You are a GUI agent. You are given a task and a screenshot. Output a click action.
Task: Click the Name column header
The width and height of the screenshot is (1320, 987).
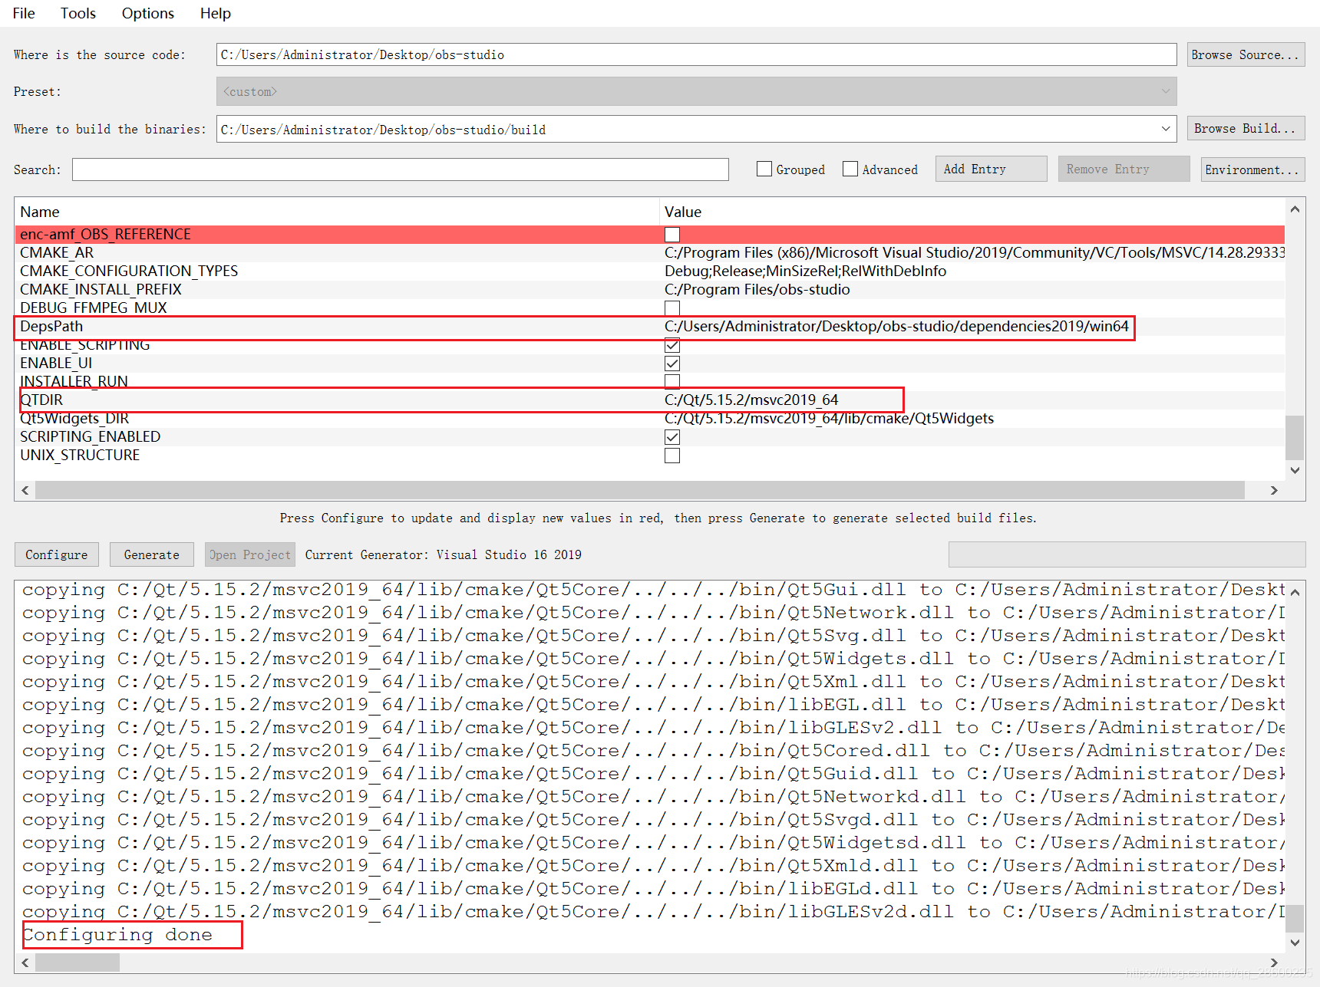click(x=337, y=212)
